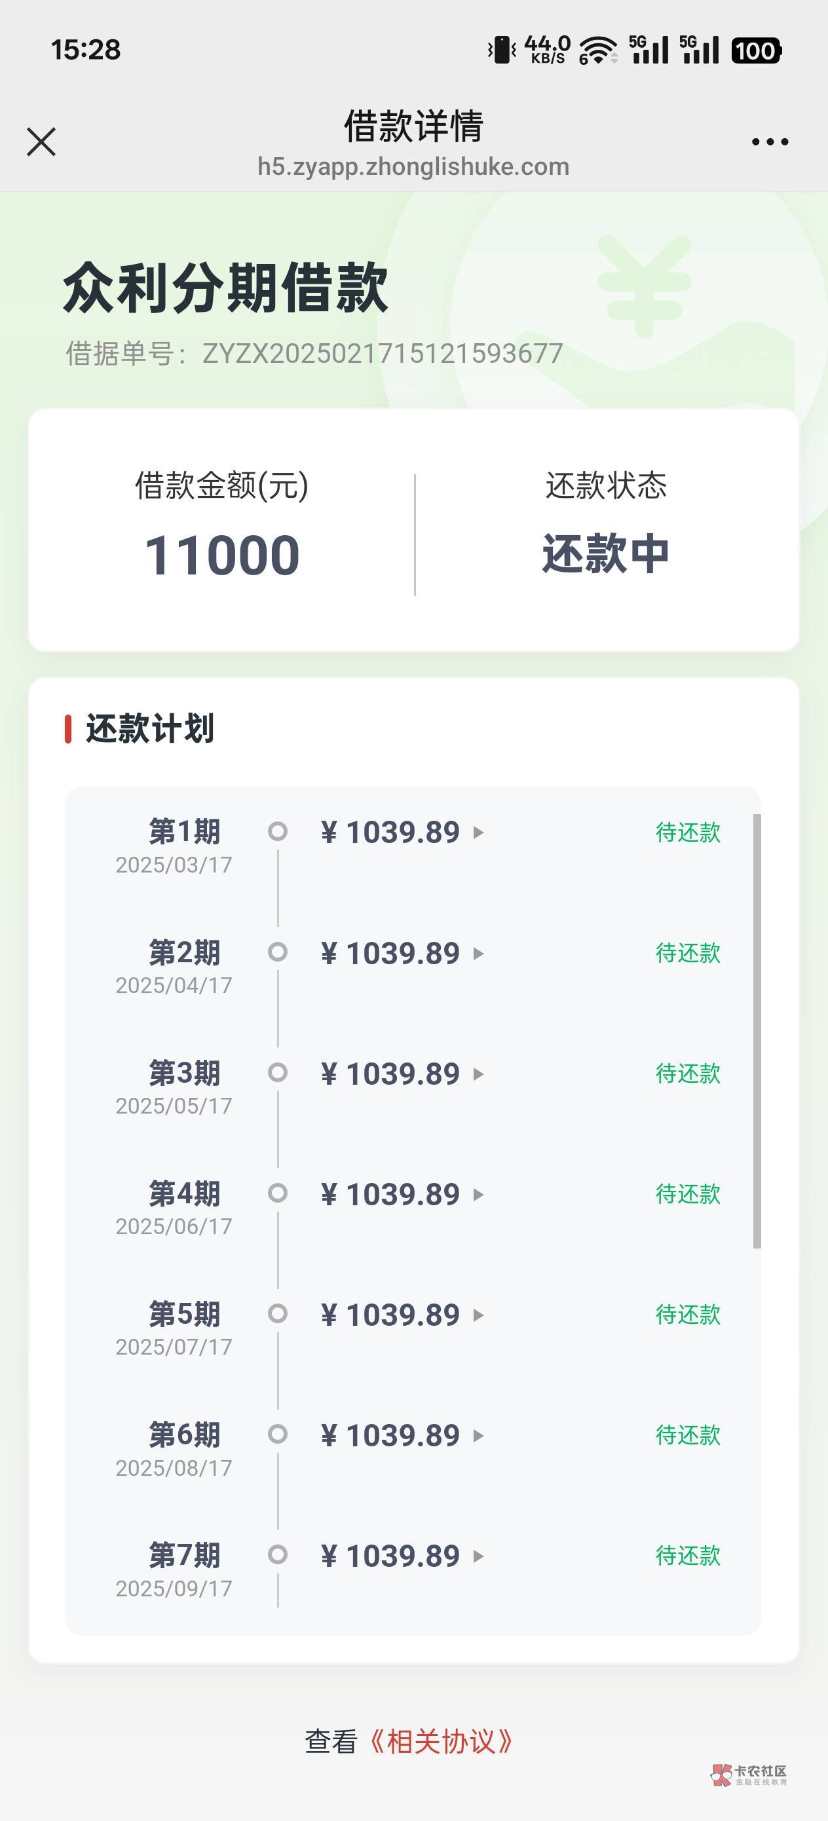This screenshot has height=1821, width=828.
Task: Tap the battery indicator in status bar
Action: tap(756, 51)
